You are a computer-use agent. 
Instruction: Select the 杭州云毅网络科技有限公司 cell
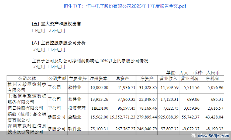tap(27, 87)
